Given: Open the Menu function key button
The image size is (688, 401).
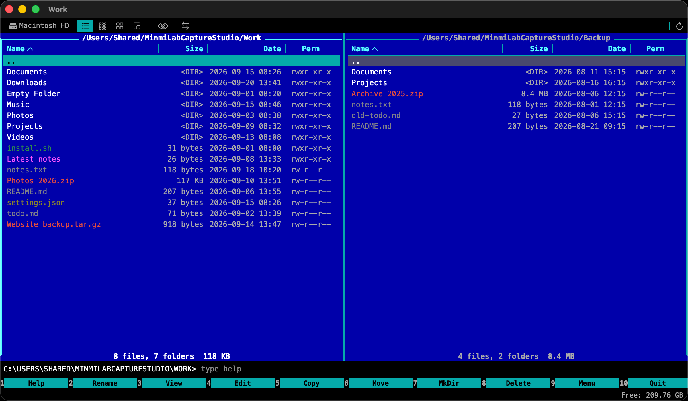Looking at the screenshot, I should coord(587,383).
